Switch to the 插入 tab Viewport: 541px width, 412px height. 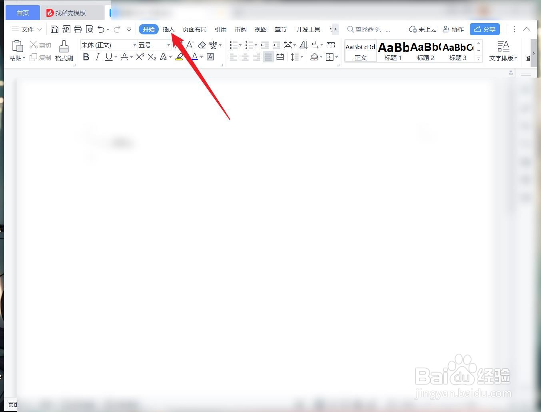169,29
